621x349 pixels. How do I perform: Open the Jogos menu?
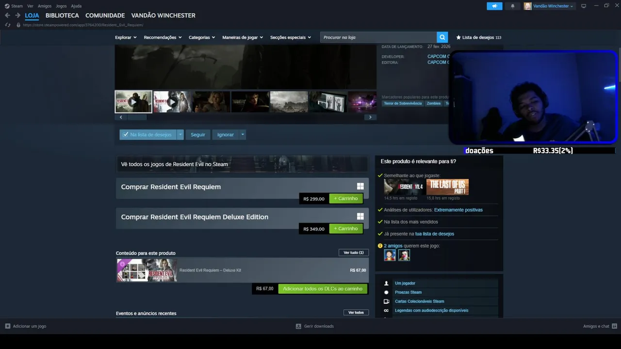(x=61, y=6)
